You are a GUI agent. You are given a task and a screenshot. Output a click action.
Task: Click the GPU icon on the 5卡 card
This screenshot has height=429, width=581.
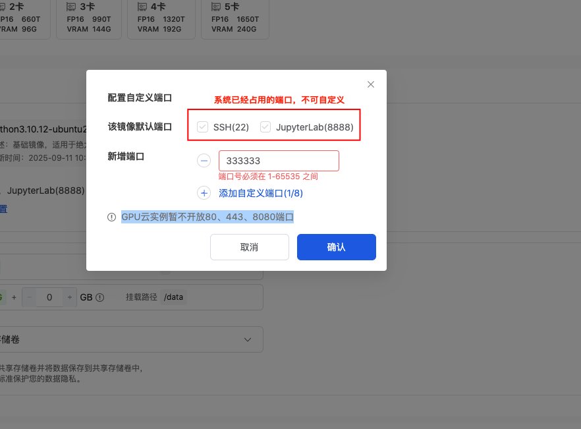[x=216, y=7]
